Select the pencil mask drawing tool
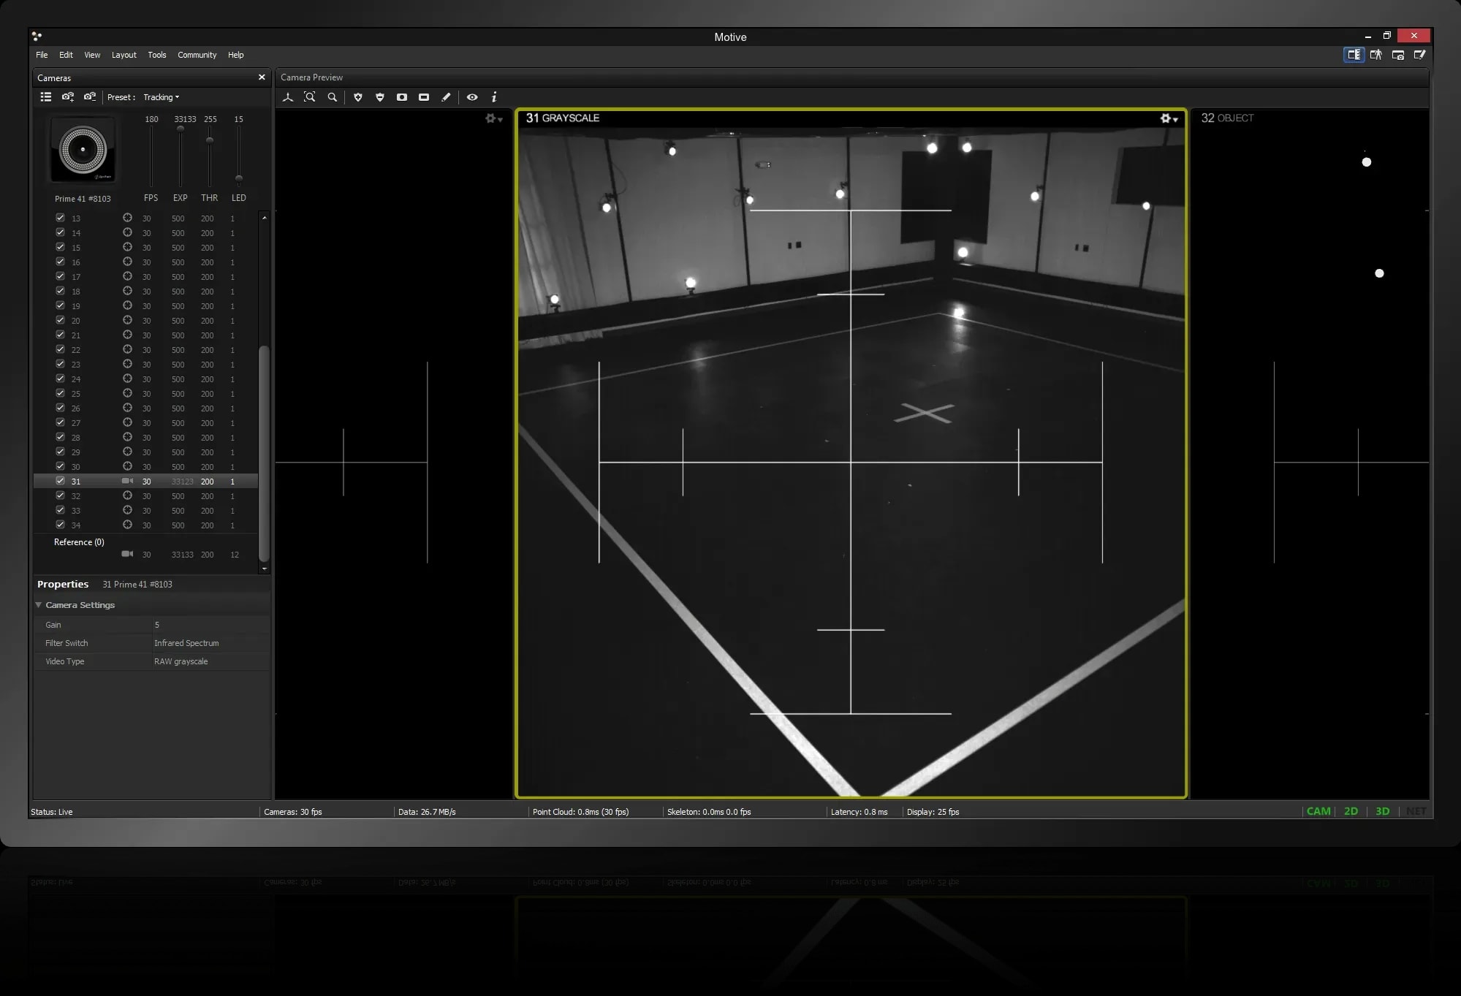 pos(446,97)
